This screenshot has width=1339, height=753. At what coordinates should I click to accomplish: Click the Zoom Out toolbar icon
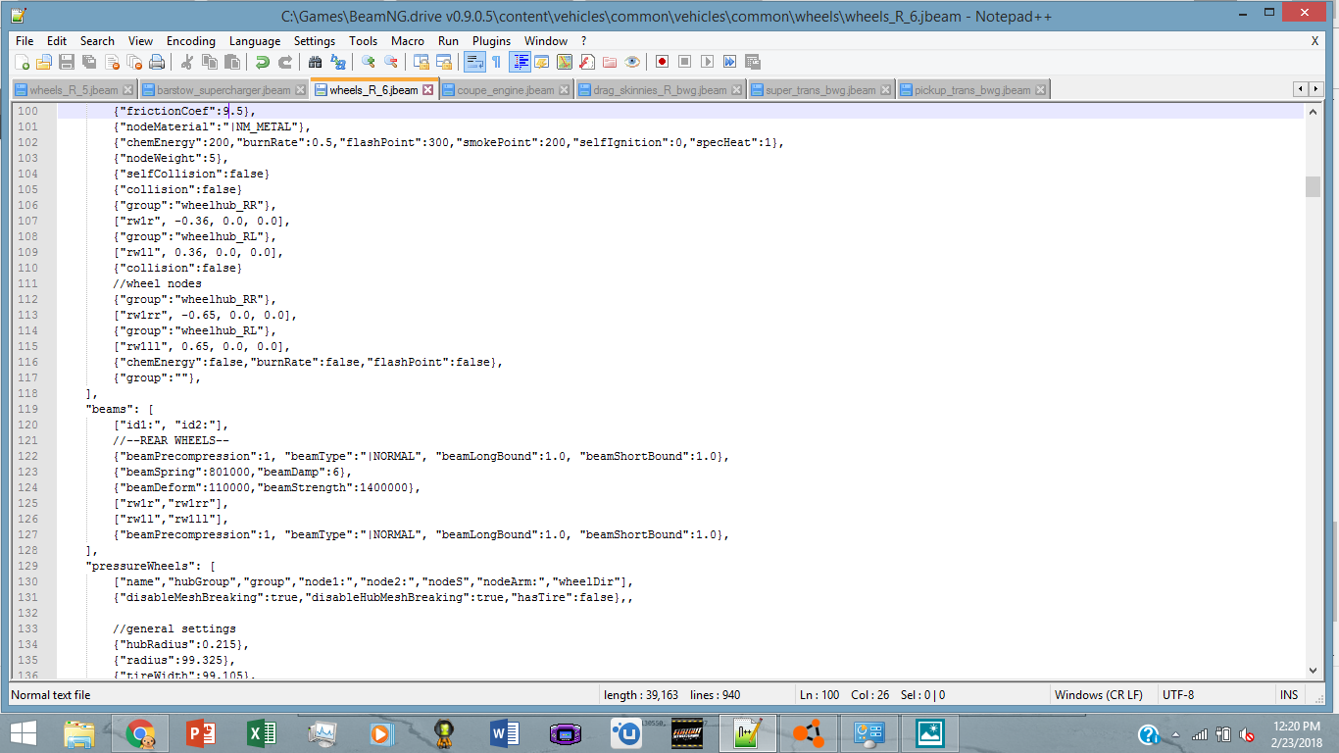click(x=391, y=62)
